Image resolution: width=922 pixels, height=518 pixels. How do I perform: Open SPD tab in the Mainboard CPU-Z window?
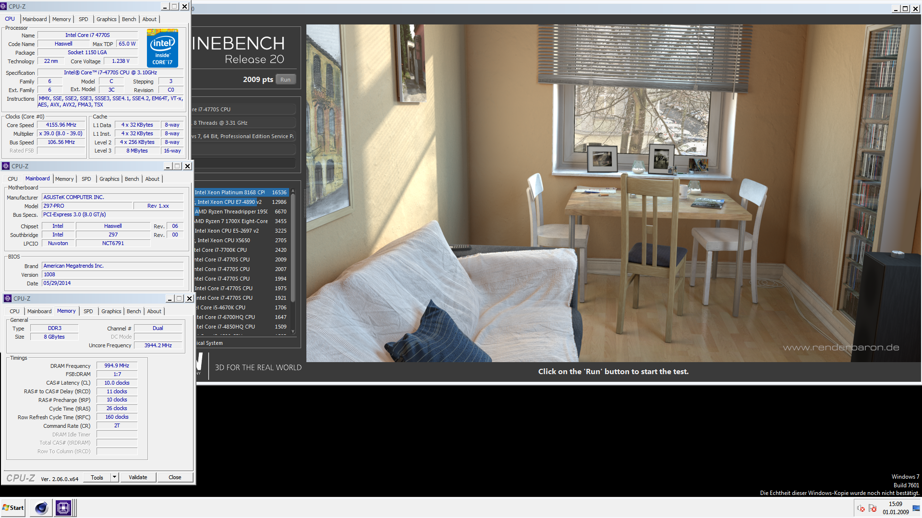click(x=86, y=179)
